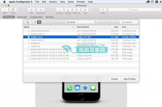Tap the Mail app icon on iPhone
This screenshot has width=162, height=107.
pos(77,88)
